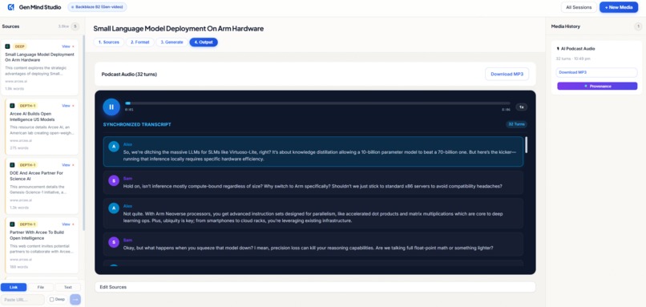Image resolution: width=646 pixels, height=307 pixels.
Task: Click the Sources panel scrollbar
Action: (83, 133)
